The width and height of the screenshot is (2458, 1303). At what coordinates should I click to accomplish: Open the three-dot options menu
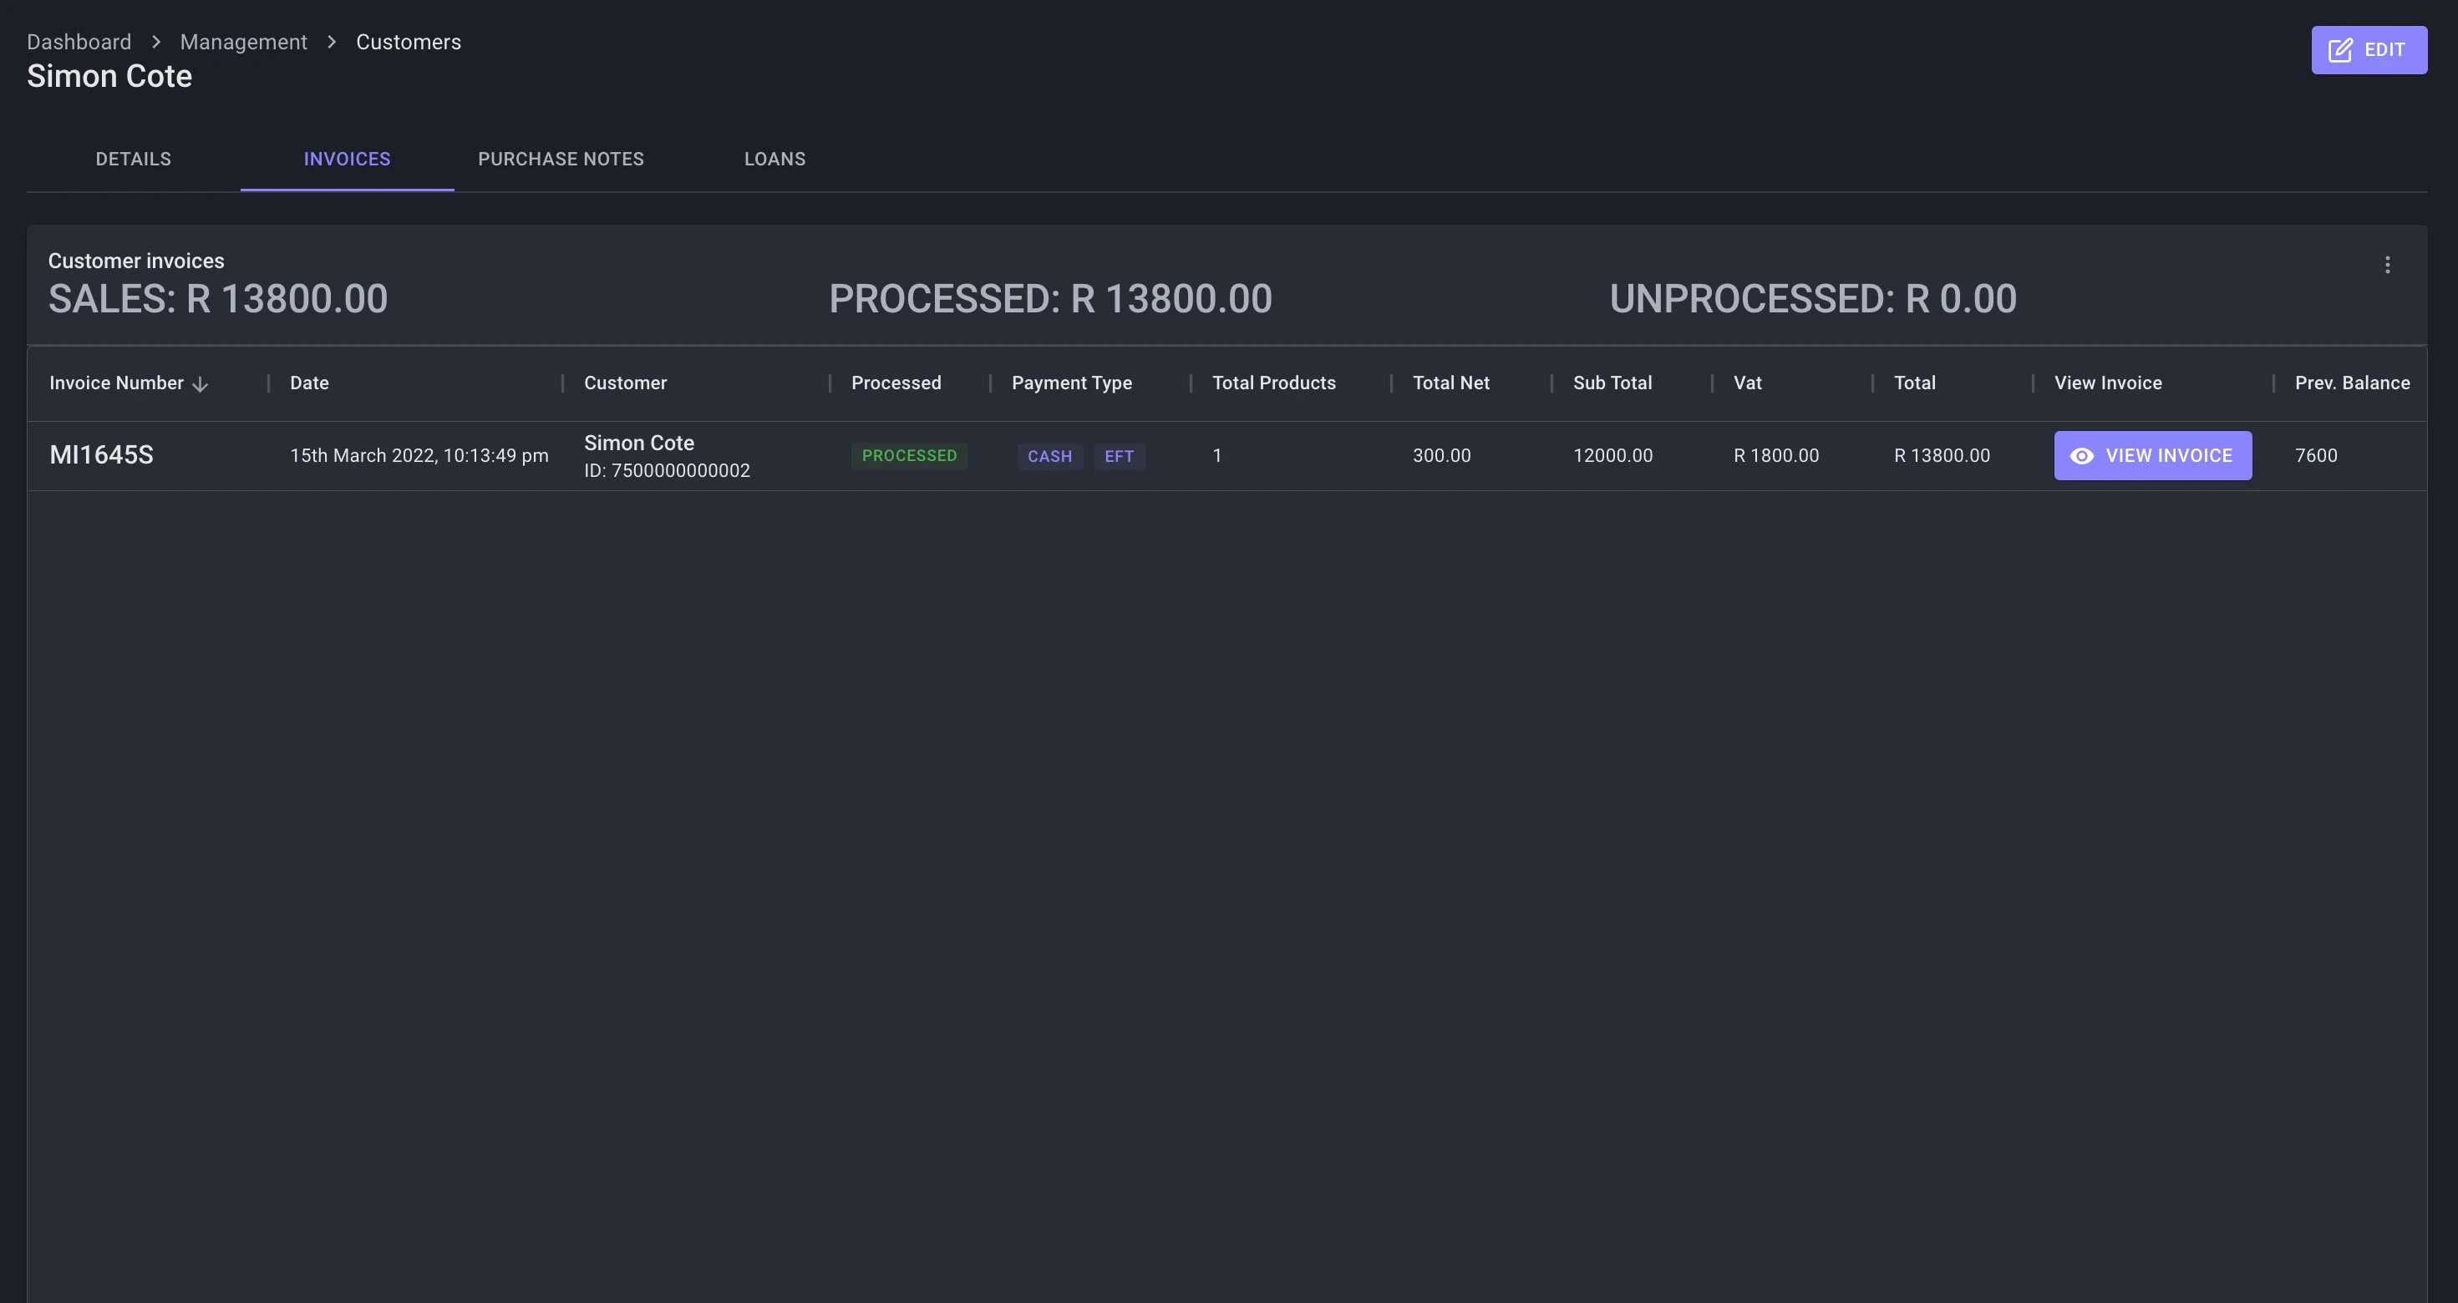2387,265
